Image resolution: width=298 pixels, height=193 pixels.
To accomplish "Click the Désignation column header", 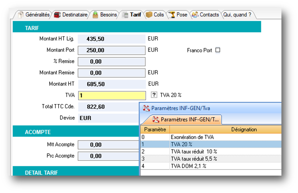I will click(244, 129).
